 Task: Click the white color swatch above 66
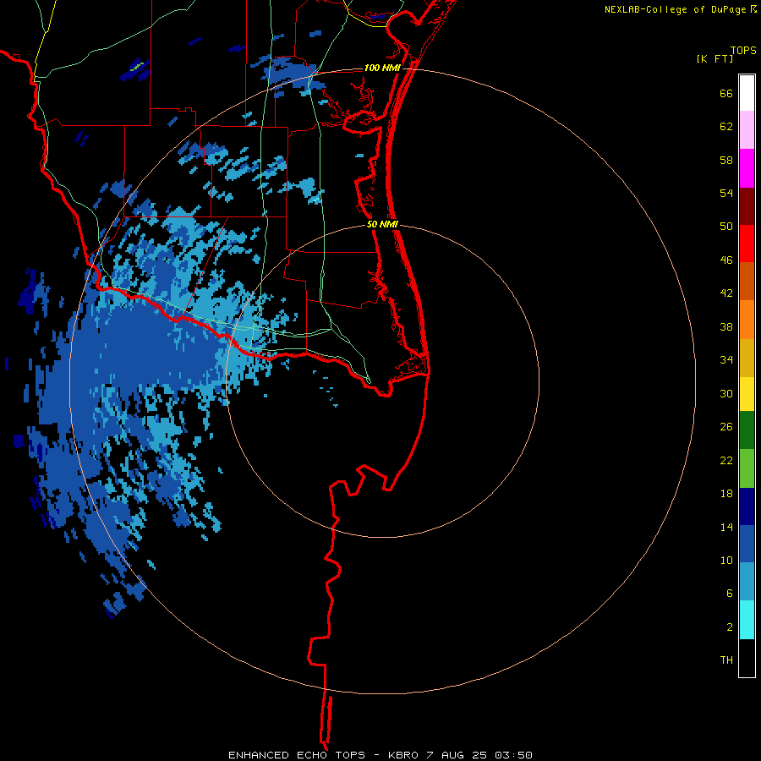(747, 93)
